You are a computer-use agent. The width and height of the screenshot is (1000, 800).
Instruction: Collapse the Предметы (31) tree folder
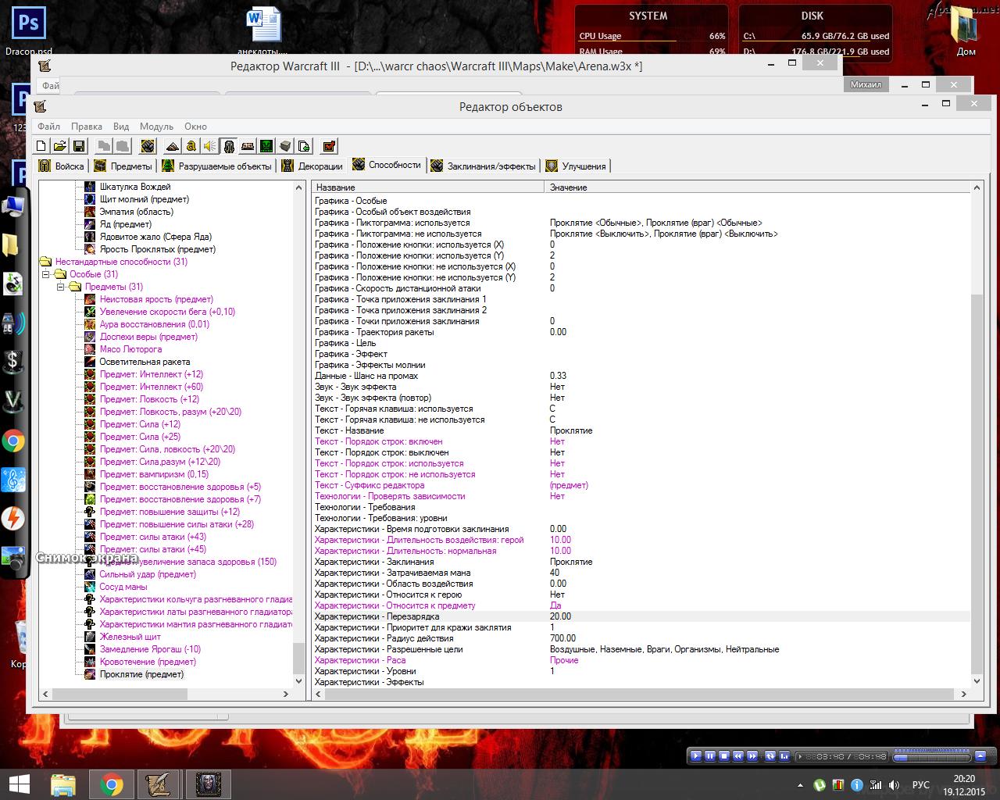click(61, 287)
